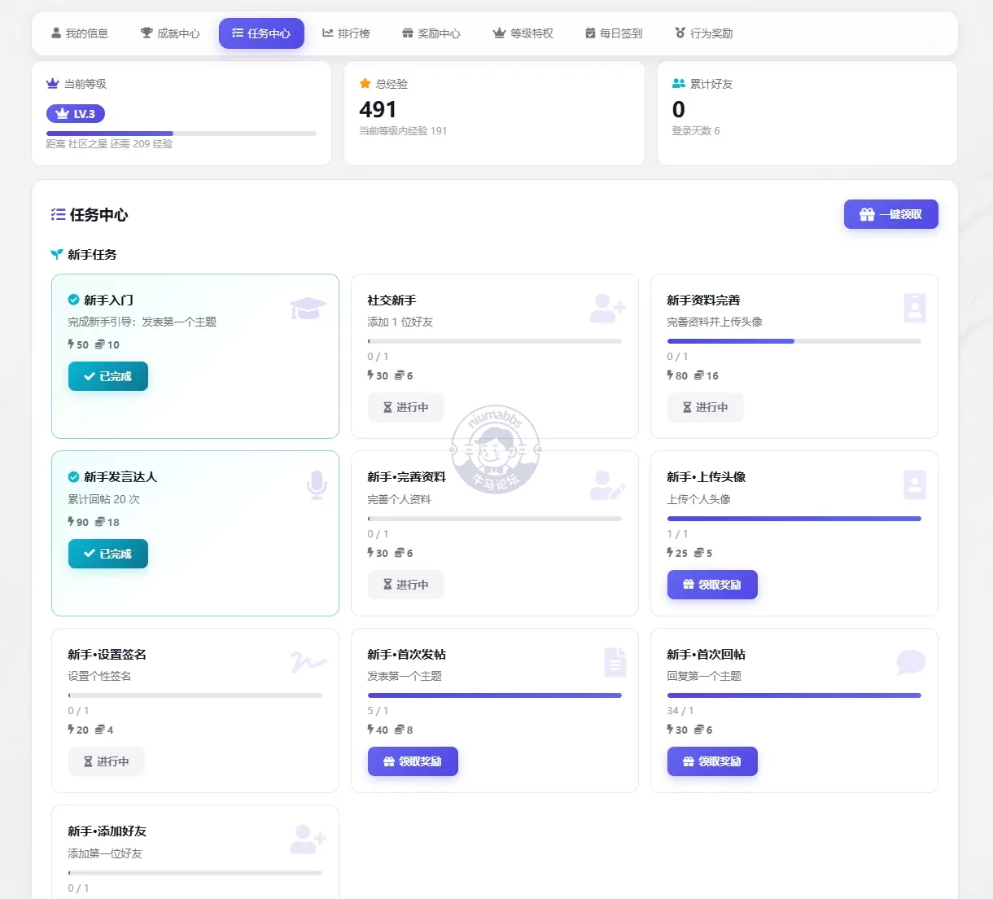Viewport: 993px width, 899px height.
Task: Click crown icon next to 当前等级
Action: (53, 84)
